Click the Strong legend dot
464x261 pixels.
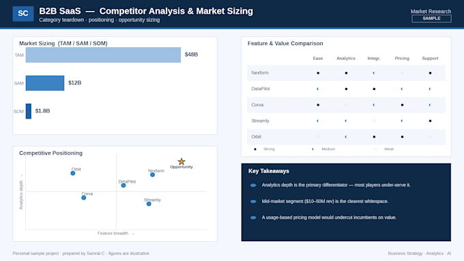click(x=255, y=149)
